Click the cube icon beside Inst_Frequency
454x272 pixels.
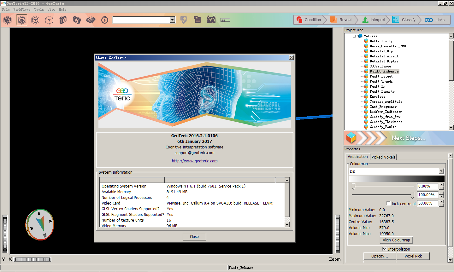pos(366,107)
